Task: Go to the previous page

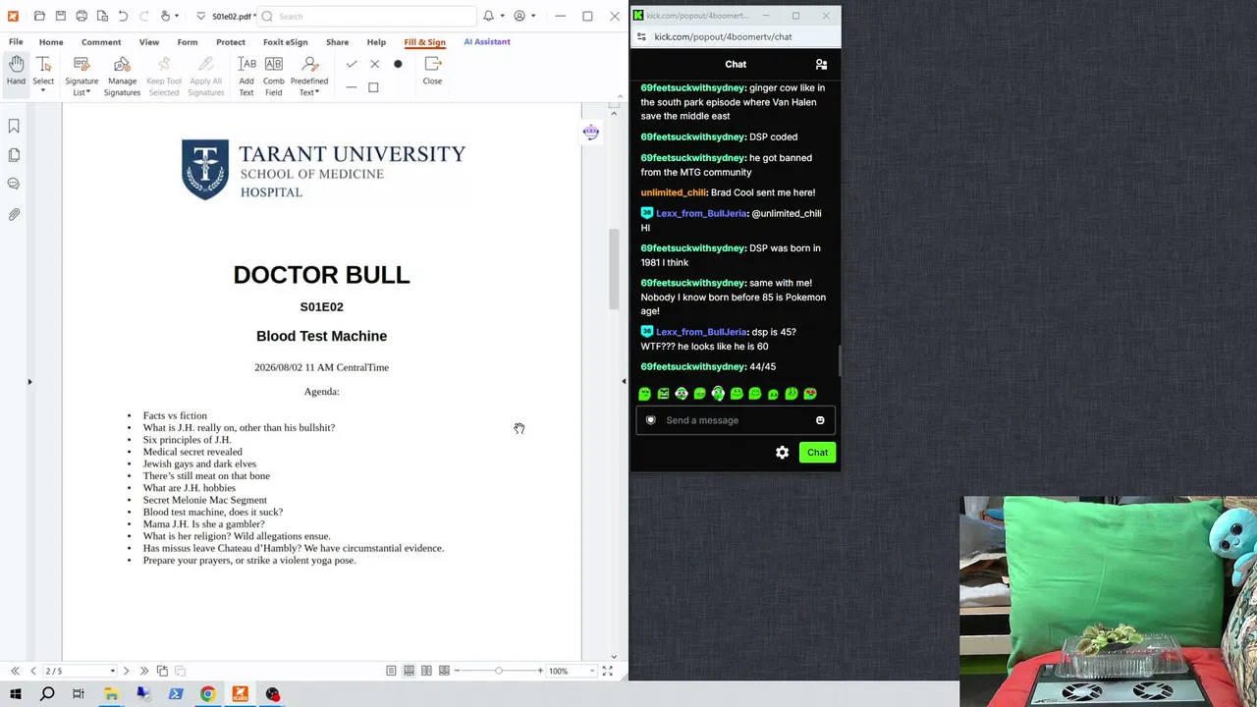Action: click(33, 671)
